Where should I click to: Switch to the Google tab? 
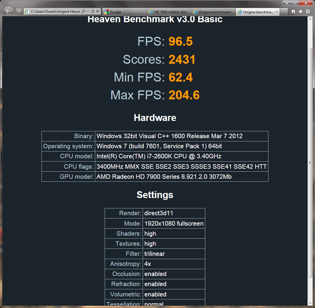point(124,12)
